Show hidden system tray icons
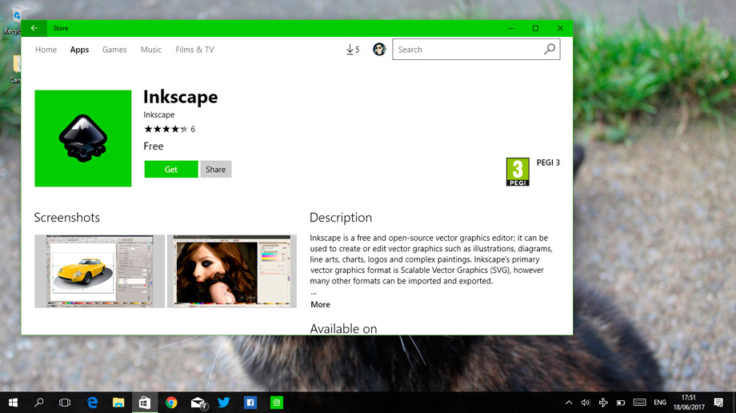The width and height of the screenshot is (736, 413). click(x=569, y=403)
